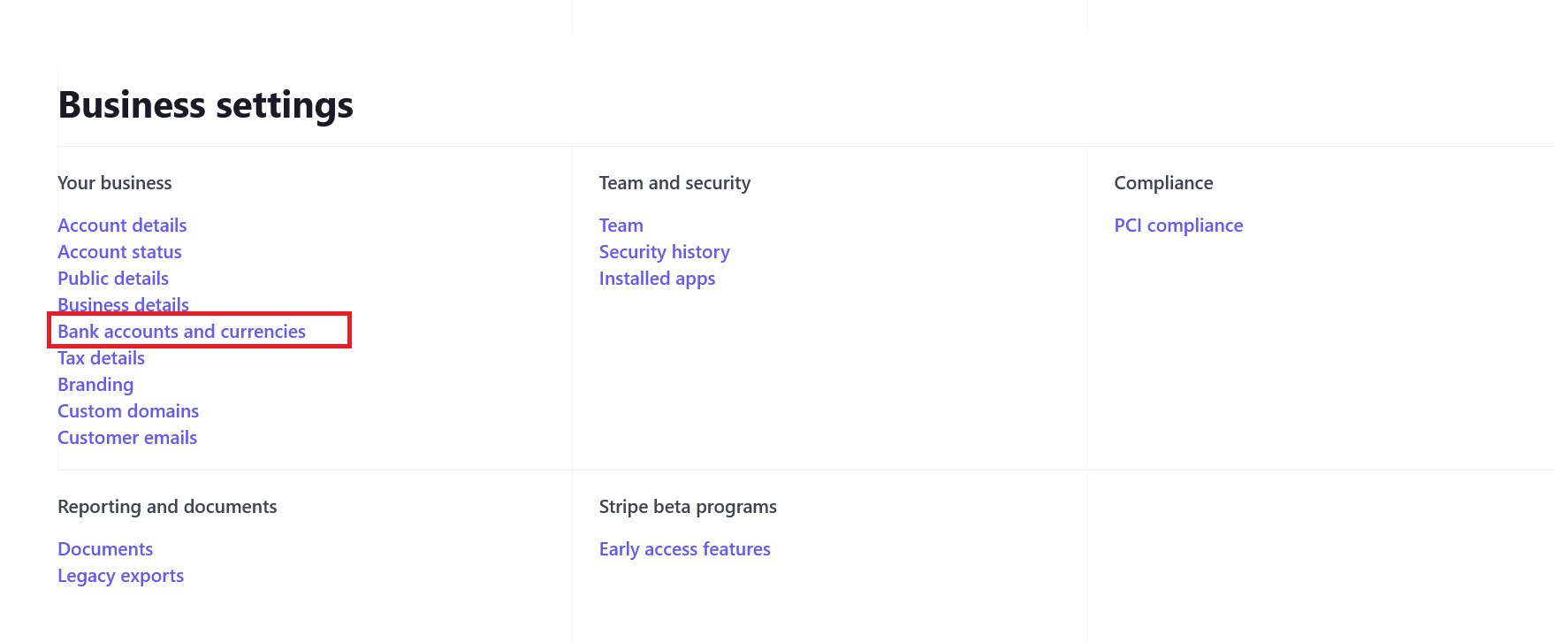The height and width of the screenshot is (643, 1554).
Task: Open the Business details link
Action: click(x=123, y=304)
